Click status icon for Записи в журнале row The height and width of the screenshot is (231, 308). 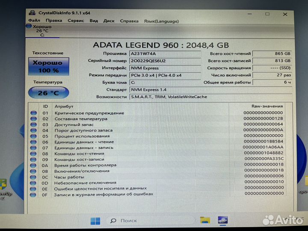[33, 195]
